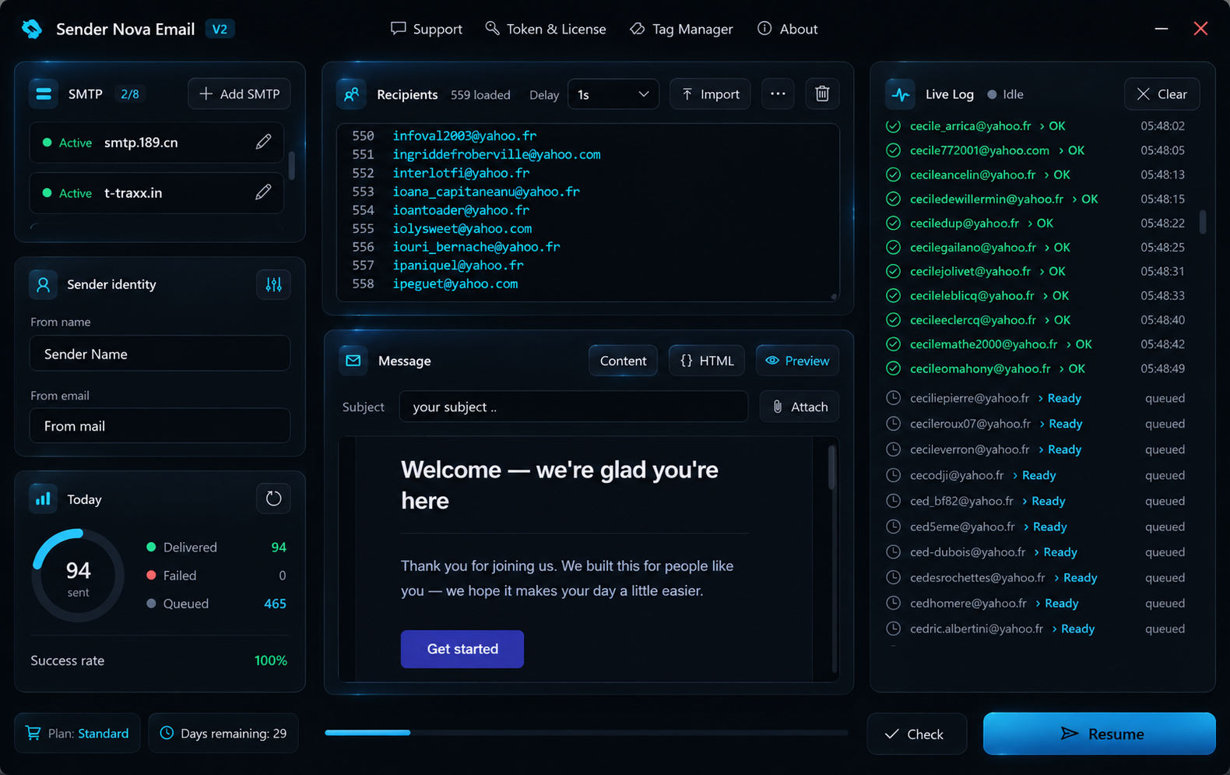Click timestamp 05:48:33

pyautogui.click(x=1162, y=296)
